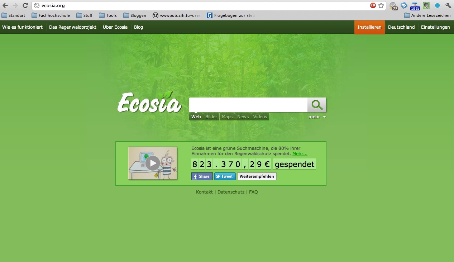Open the Deutschland country selector

401,27
